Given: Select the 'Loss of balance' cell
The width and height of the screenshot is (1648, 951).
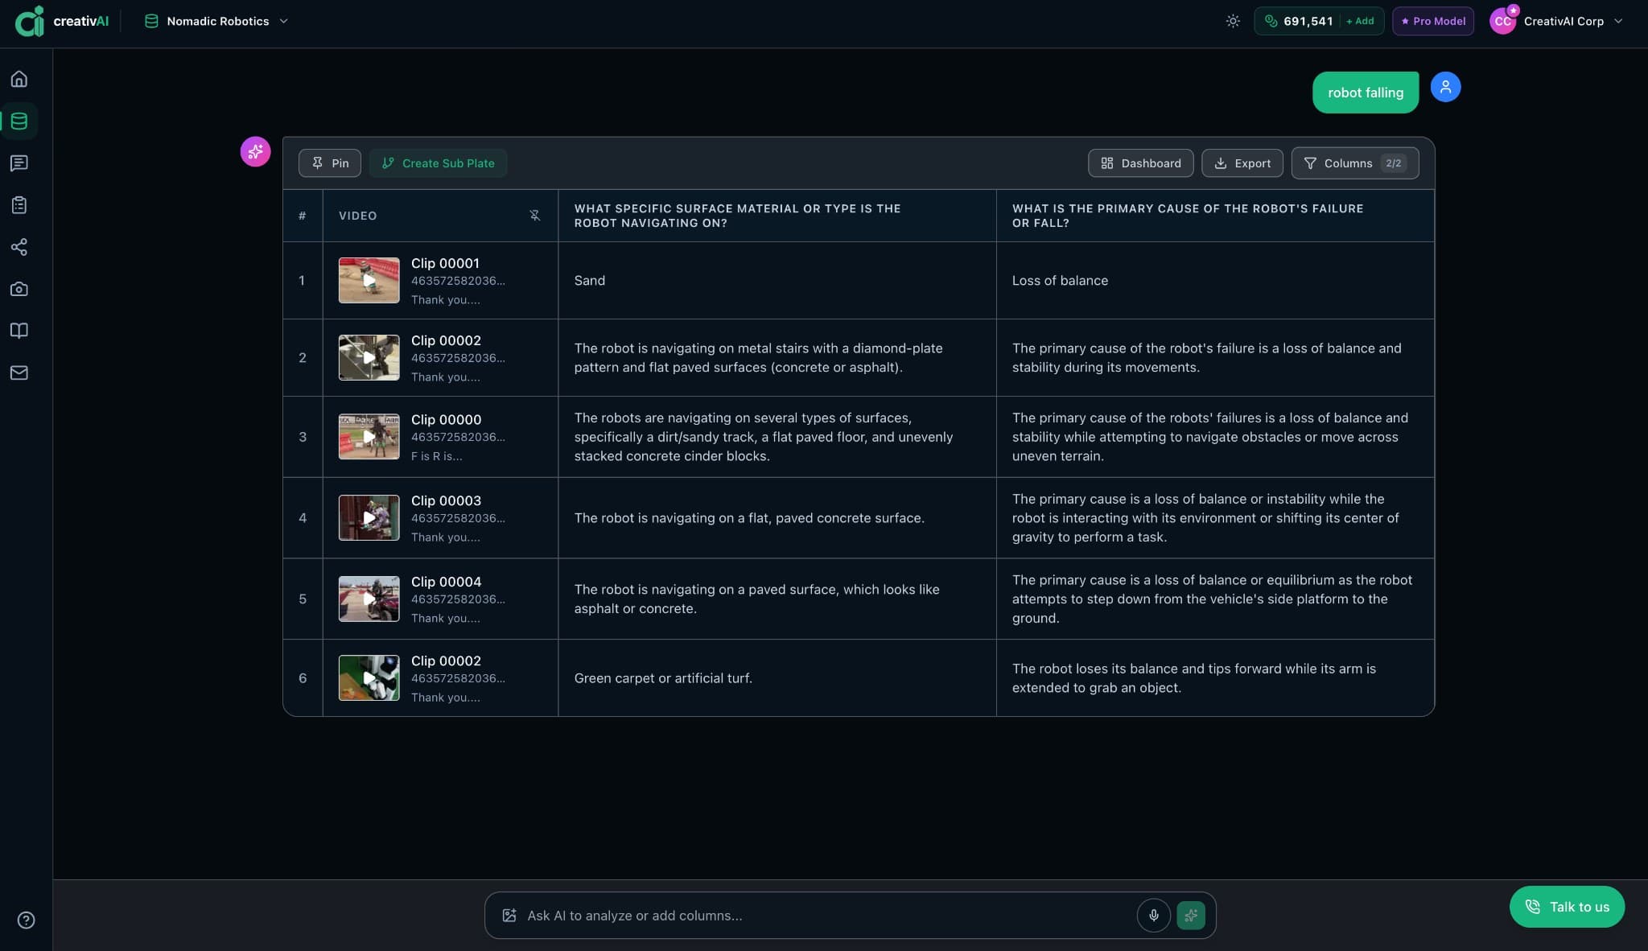Looking at the screenshot, I should (1215, 281).
